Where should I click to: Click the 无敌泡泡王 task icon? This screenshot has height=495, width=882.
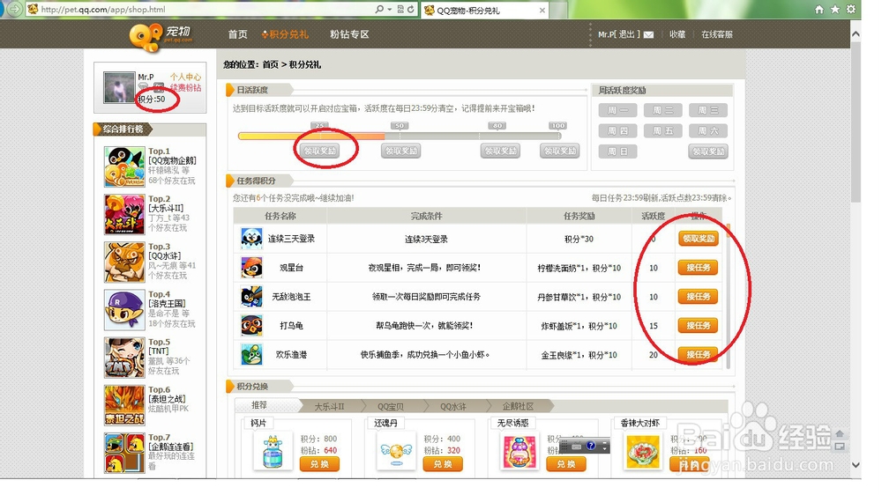pos(251,297)
